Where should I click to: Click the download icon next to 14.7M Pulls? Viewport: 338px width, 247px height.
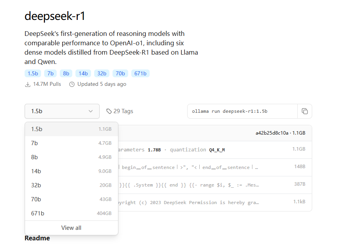28,84
